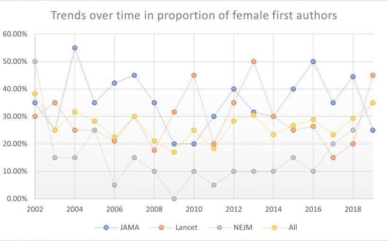Click the JAMA 2016 data point at 50%
The width and height of the screenshot is (388, 241).
(x=313, y=61)
